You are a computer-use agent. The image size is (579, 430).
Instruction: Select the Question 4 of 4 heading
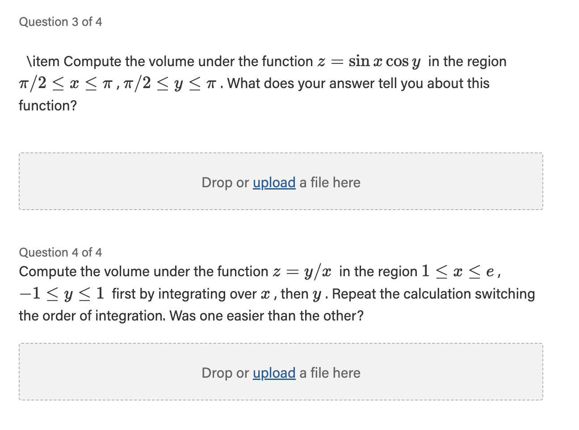pos(60,252)
